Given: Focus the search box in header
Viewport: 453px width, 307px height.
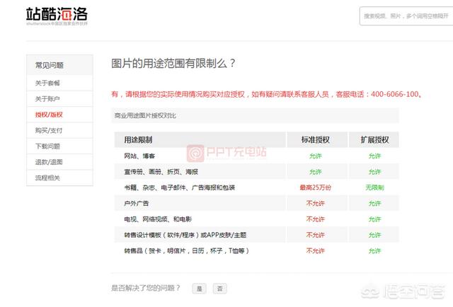Looking at the screenshot, I should coord(406,16).
